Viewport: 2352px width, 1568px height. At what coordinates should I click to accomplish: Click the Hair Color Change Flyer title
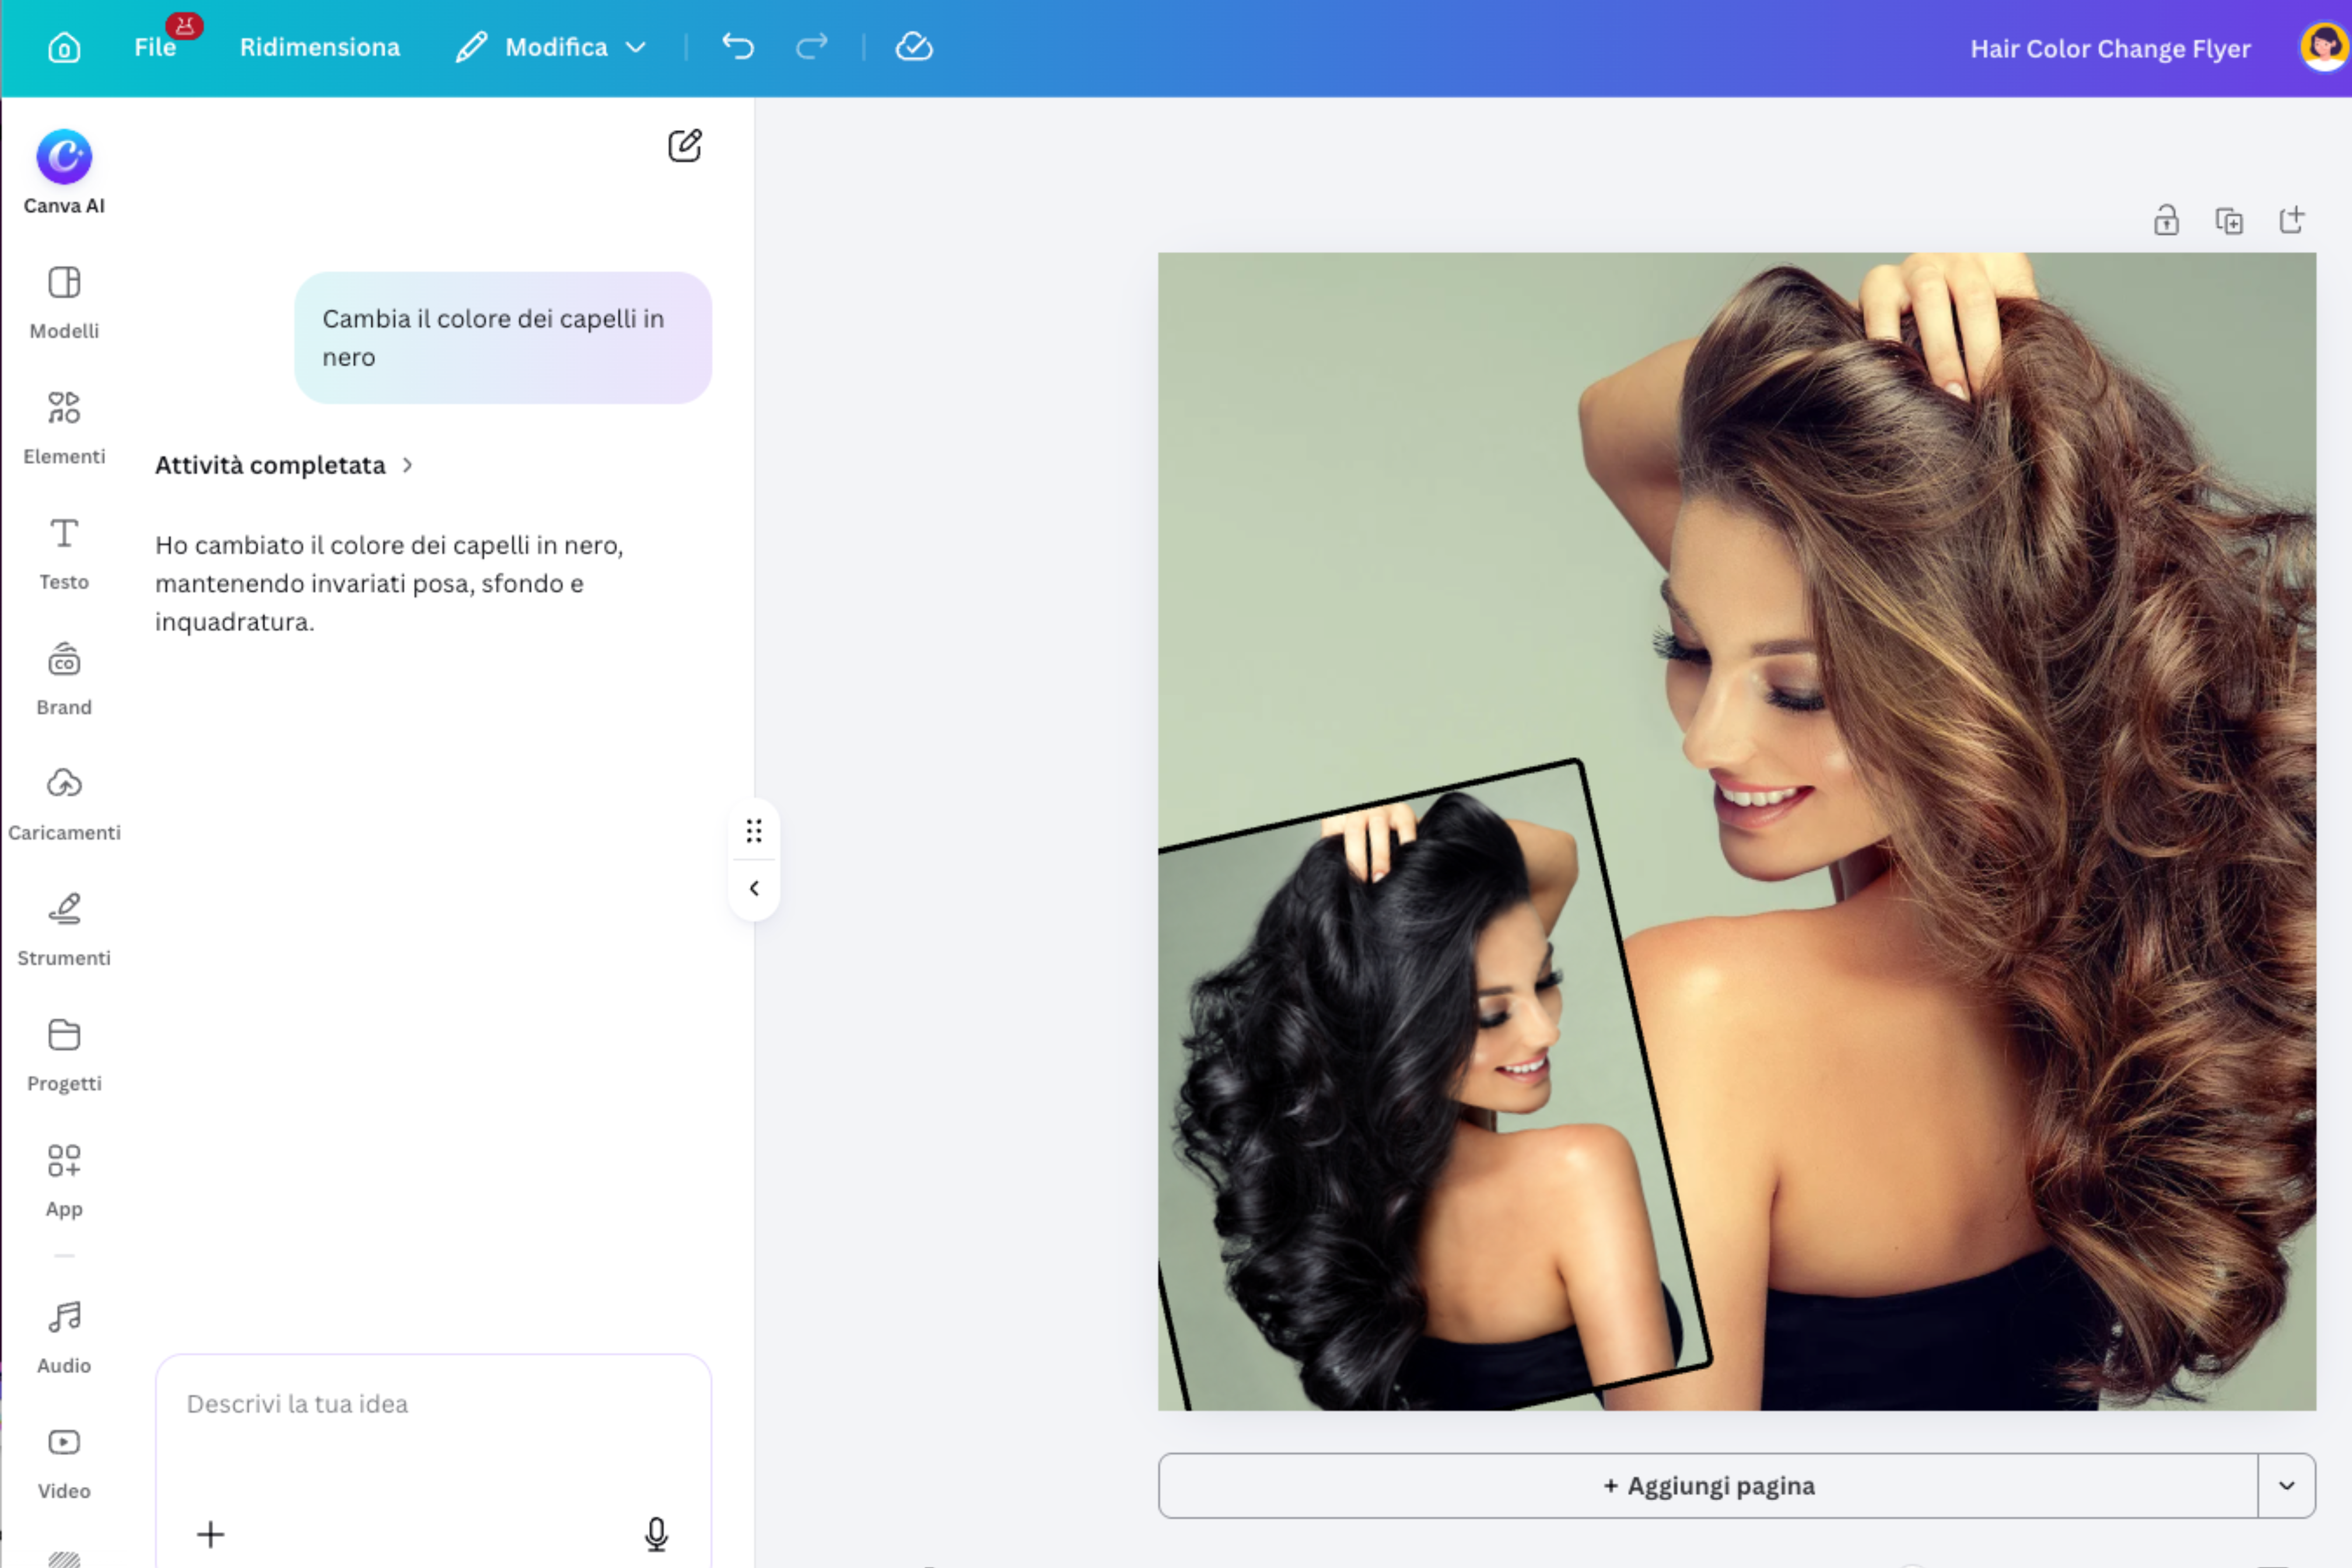pyautogui.click(x=2110, y=49)
